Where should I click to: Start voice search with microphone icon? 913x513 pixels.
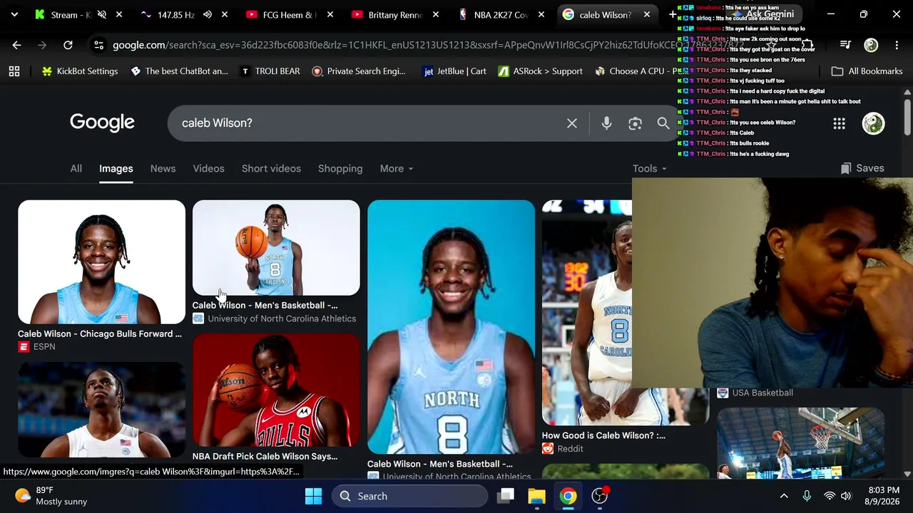(606, 123)
